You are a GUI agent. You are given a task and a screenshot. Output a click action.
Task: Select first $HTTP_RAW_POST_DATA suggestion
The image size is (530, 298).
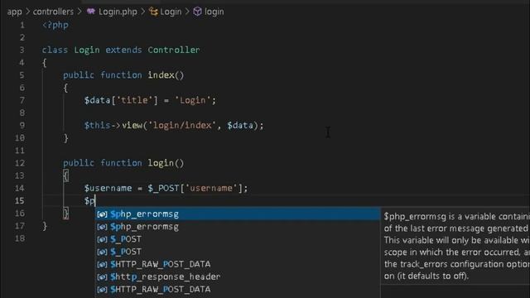238,264
